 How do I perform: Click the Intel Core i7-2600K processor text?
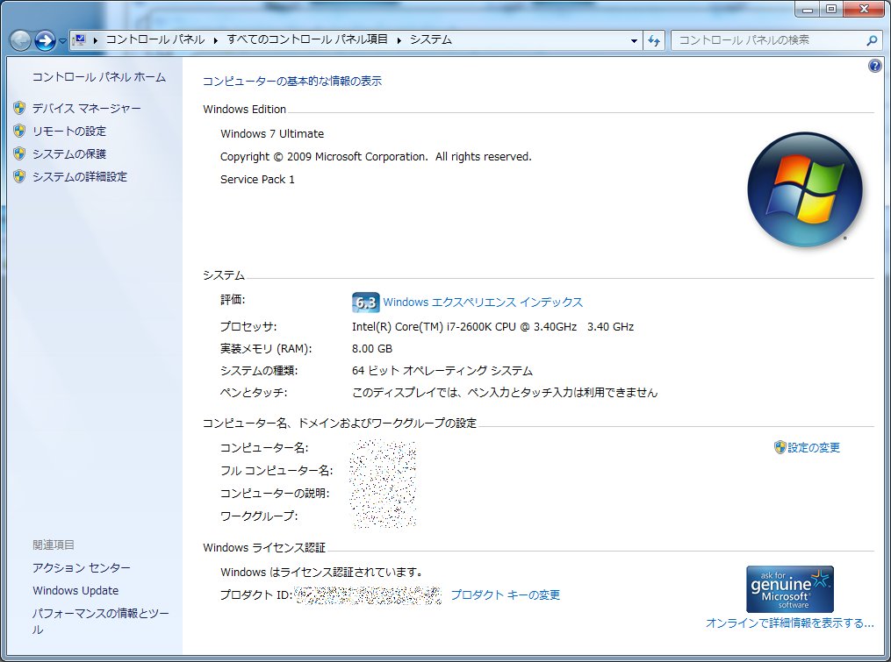point(492,326)
